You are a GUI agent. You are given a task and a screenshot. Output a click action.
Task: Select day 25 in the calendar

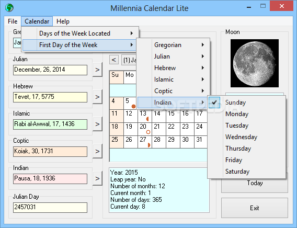tap(117, 142)
